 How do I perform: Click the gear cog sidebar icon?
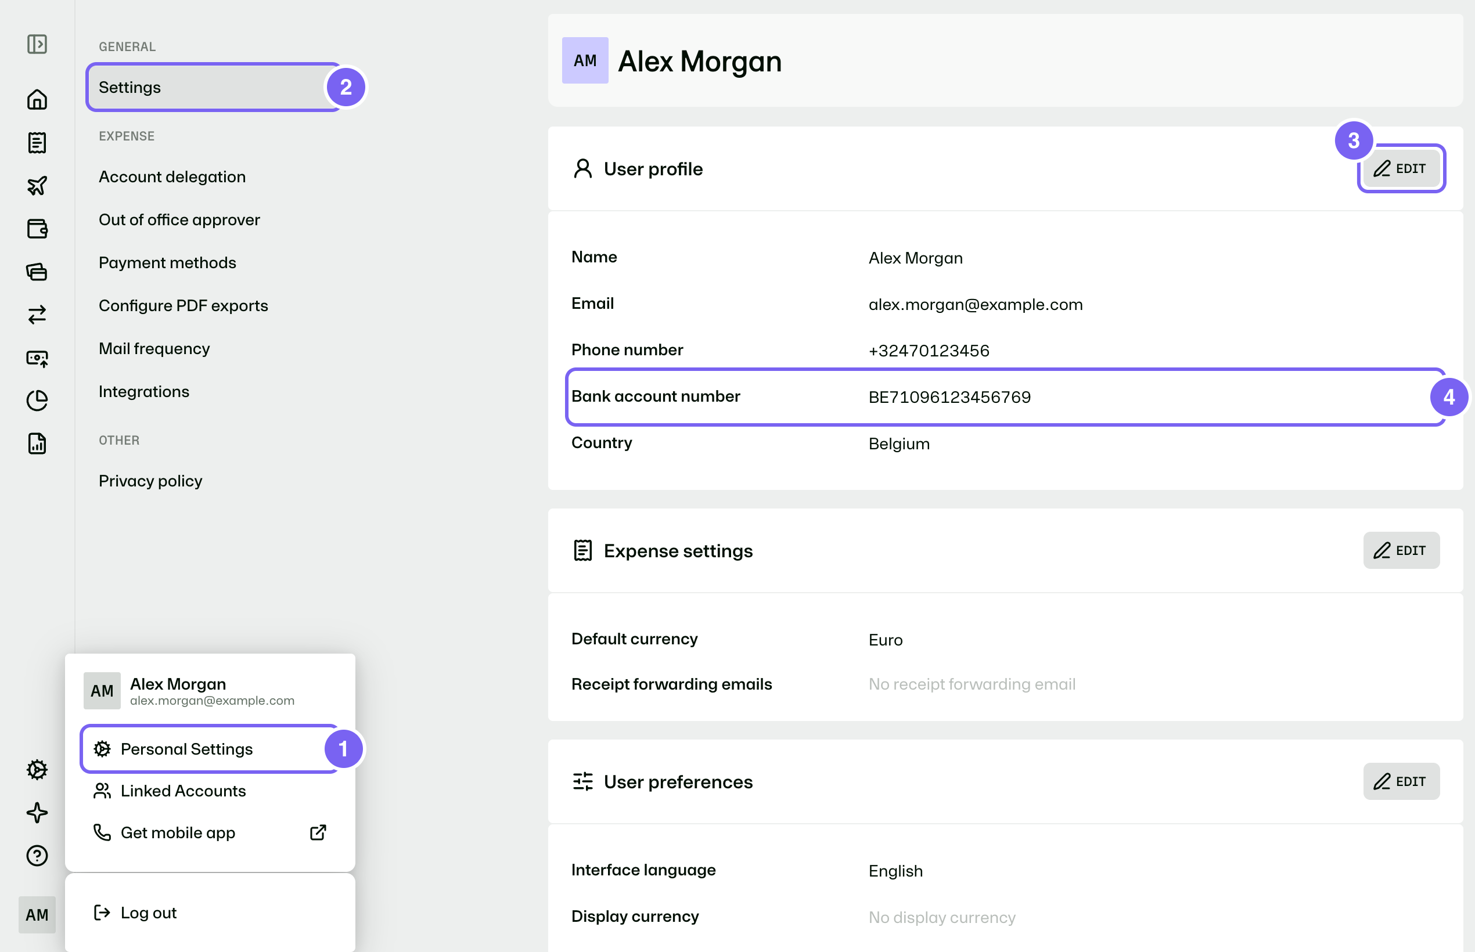(x=37, y=770)
